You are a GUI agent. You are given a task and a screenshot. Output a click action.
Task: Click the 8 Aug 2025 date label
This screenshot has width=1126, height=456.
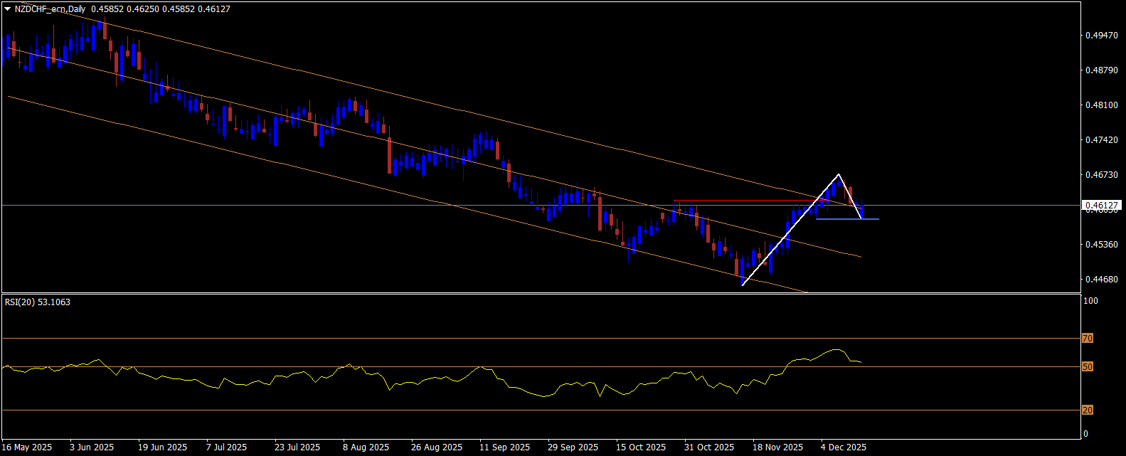pyautogui.click(x=366, y=447)
